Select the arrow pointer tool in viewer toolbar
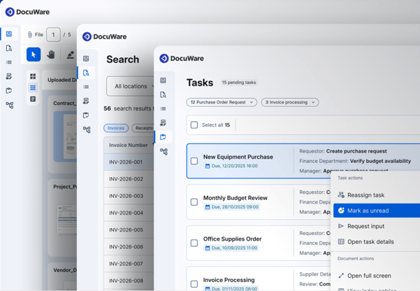 pos(34,55)
